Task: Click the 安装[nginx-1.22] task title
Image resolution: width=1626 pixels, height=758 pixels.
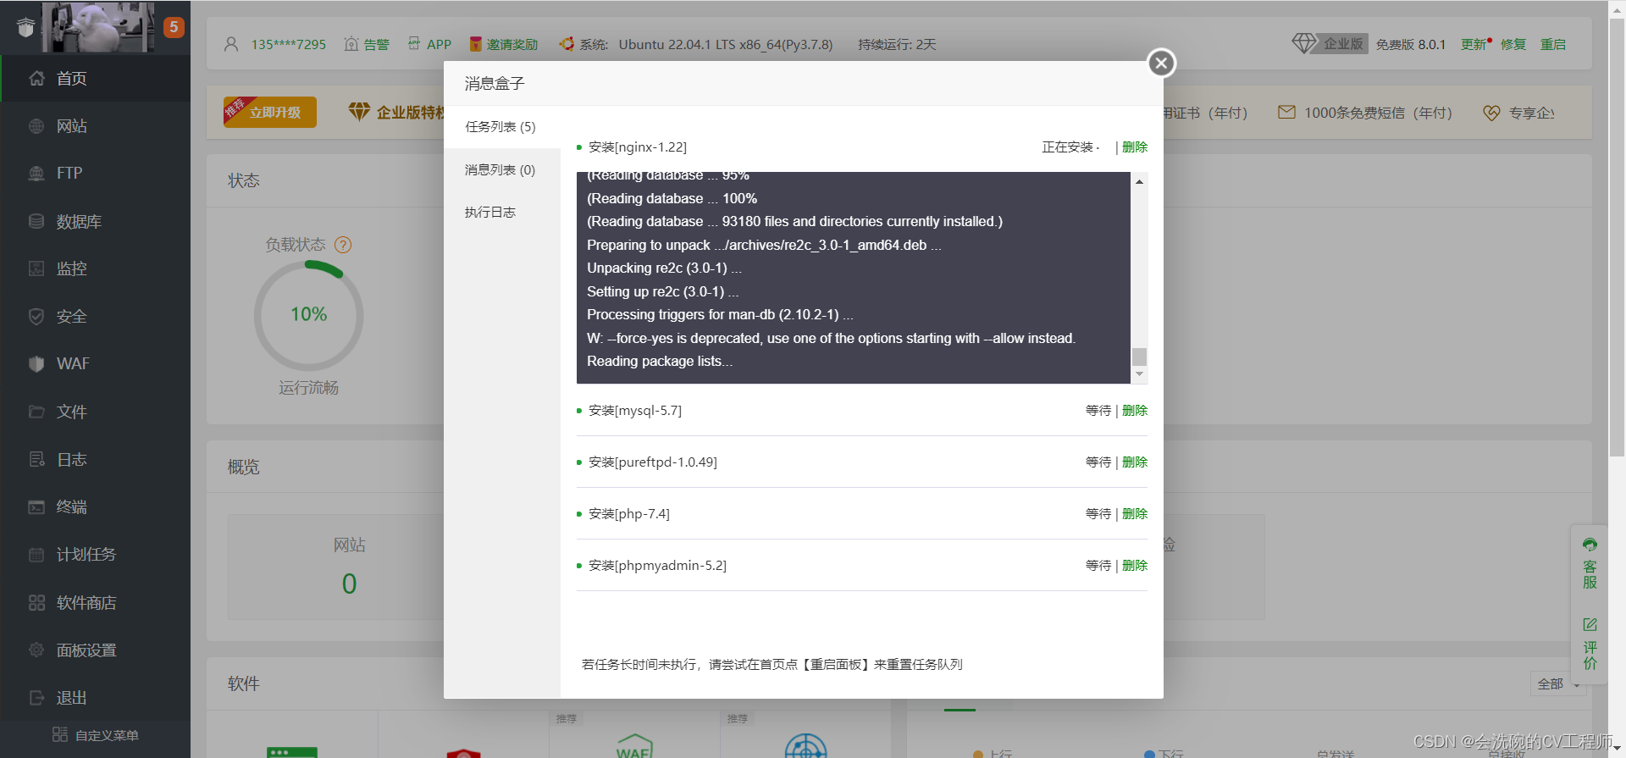Action: click(x=638, y=147)
